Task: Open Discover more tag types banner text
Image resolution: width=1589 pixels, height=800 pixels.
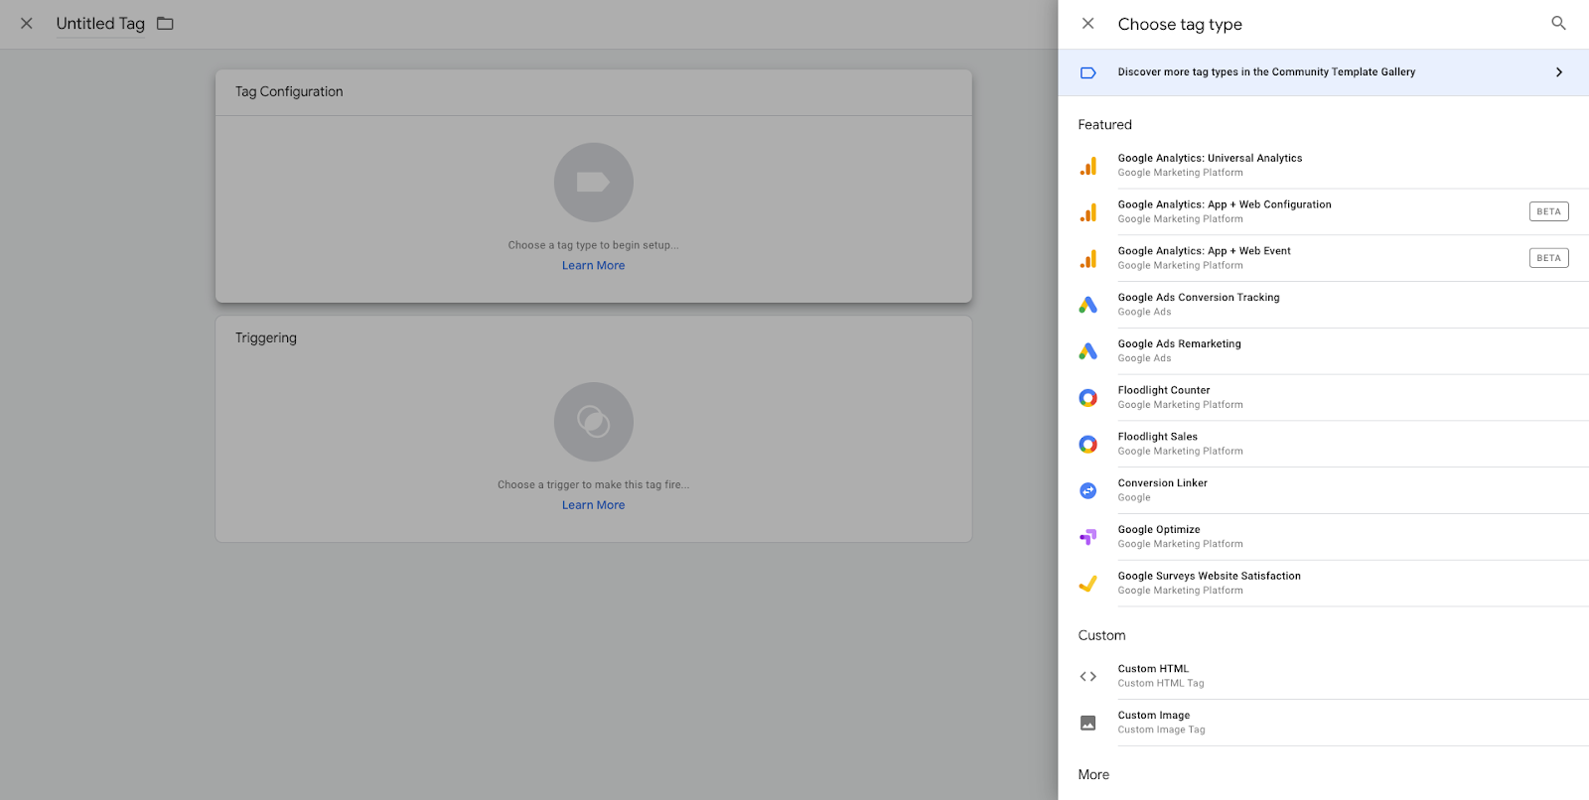Action: point(1266,72)
